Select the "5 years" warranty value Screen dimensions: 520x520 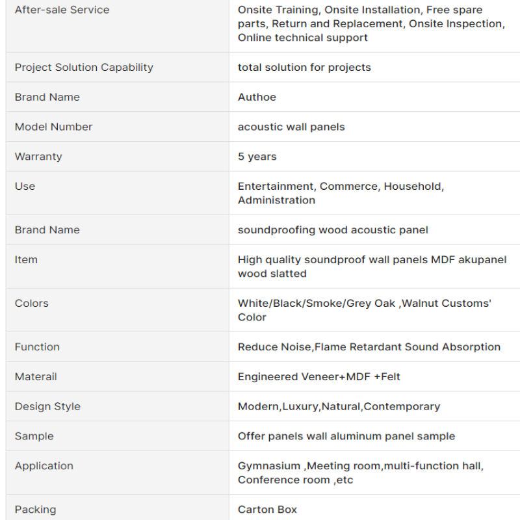coord(257,157)
